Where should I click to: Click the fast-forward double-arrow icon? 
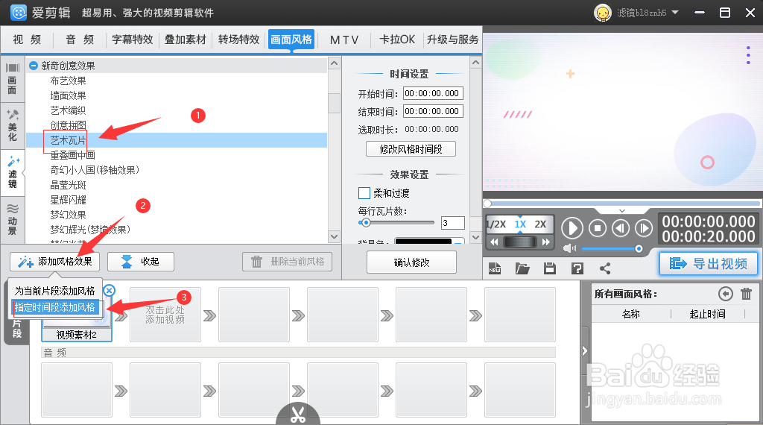click(546, 242)
